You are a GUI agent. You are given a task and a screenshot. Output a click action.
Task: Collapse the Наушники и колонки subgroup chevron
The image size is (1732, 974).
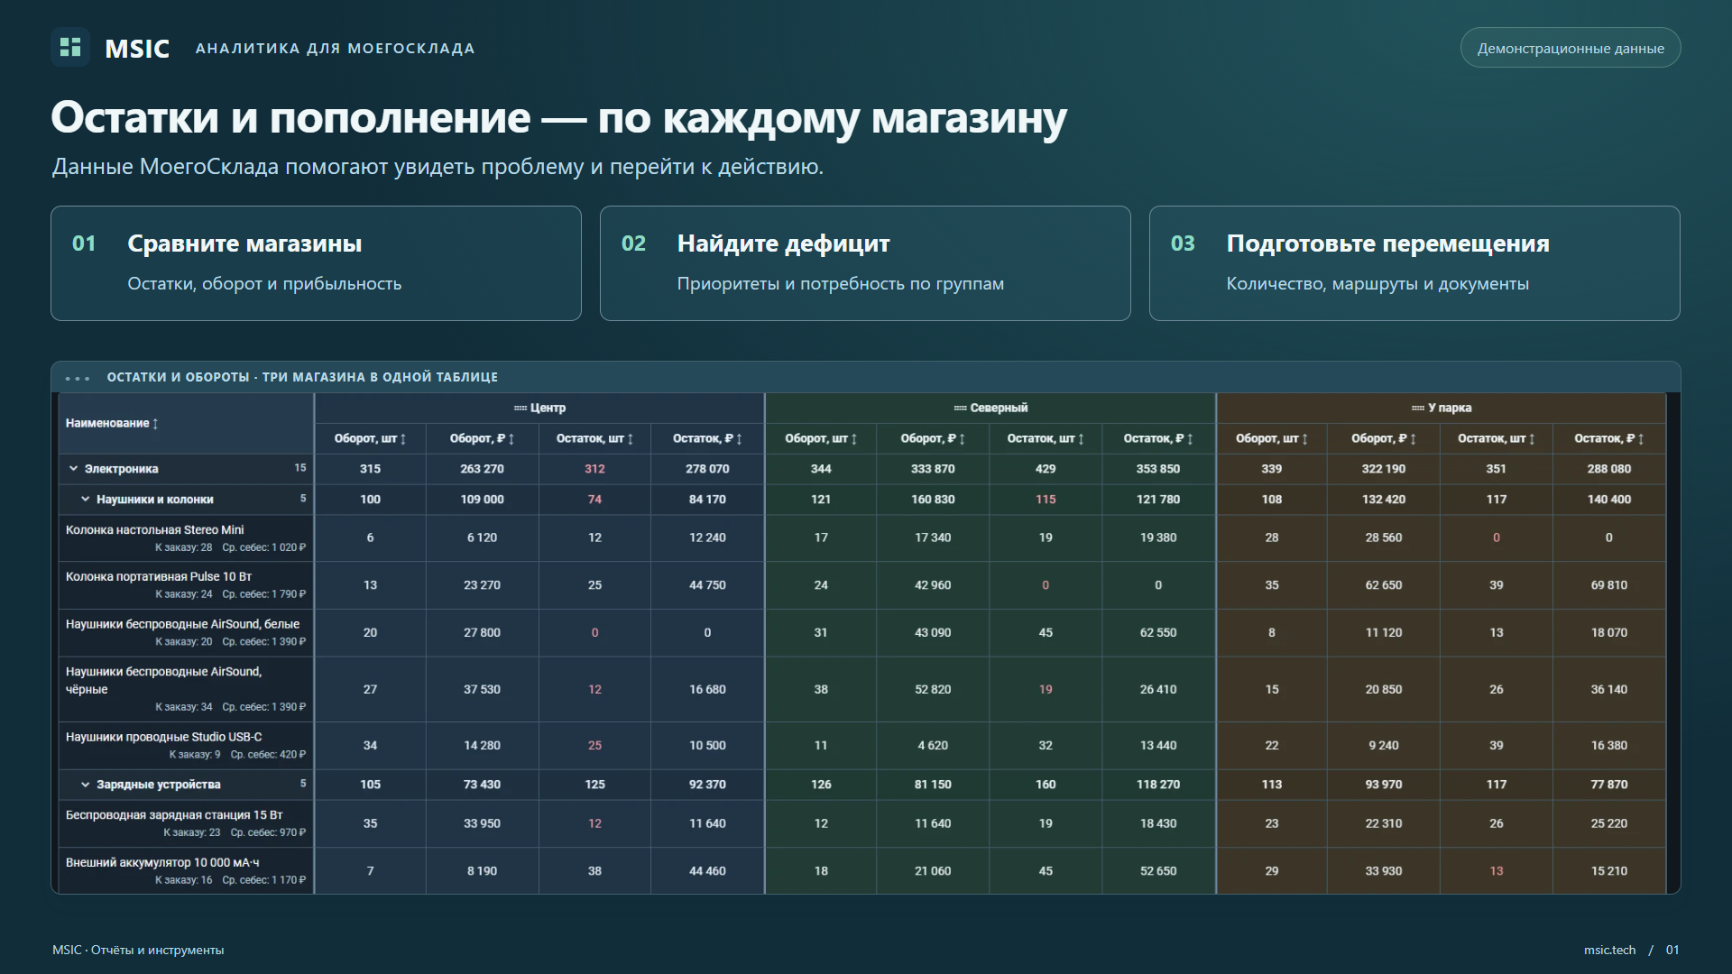coord(86,500)
